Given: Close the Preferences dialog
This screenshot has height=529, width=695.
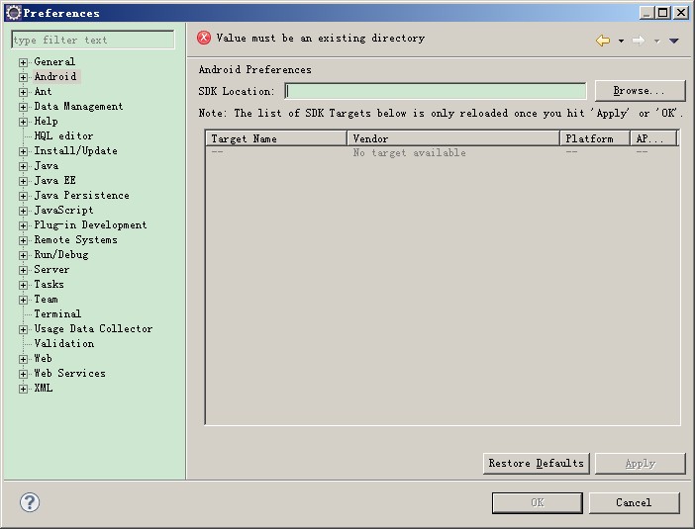Looking at the screenshot, I should tap(680, 13).
